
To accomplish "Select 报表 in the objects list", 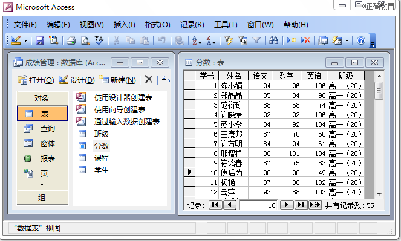I will [42, 158].
